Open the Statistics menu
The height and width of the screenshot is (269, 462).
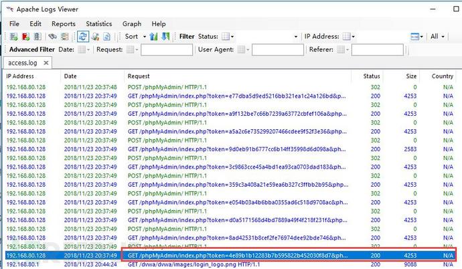99,24
